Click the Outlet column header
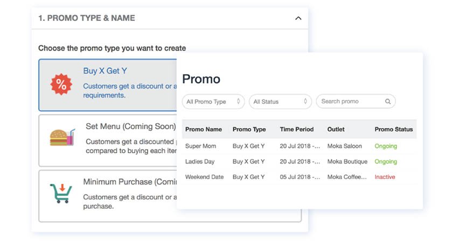The image size is (458, 242). [x=336, y=129]
